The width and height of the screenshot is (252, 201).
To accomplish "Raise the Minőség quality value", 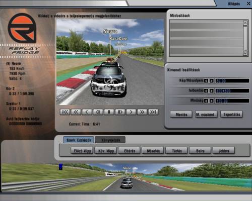I will point(212,101).
